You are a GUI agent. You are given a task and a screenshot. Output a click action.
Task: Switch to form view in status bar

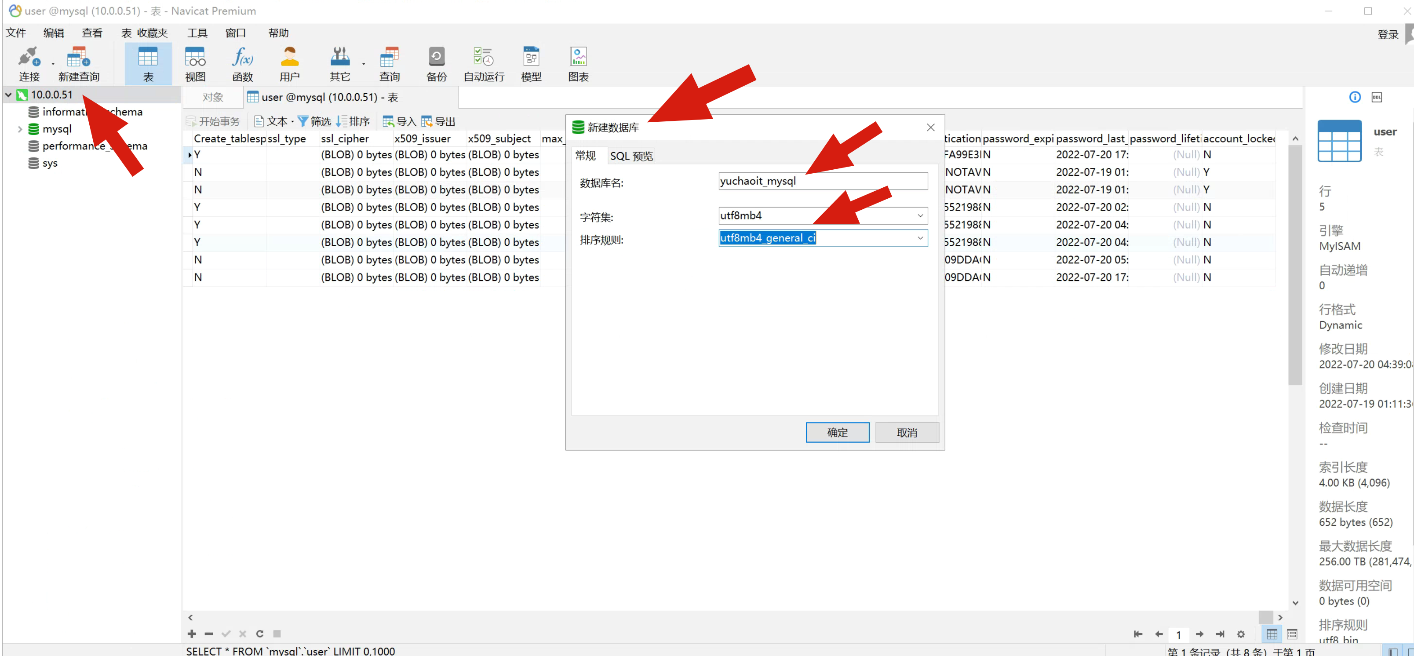pyautogui.click(x=1292, y=634)
